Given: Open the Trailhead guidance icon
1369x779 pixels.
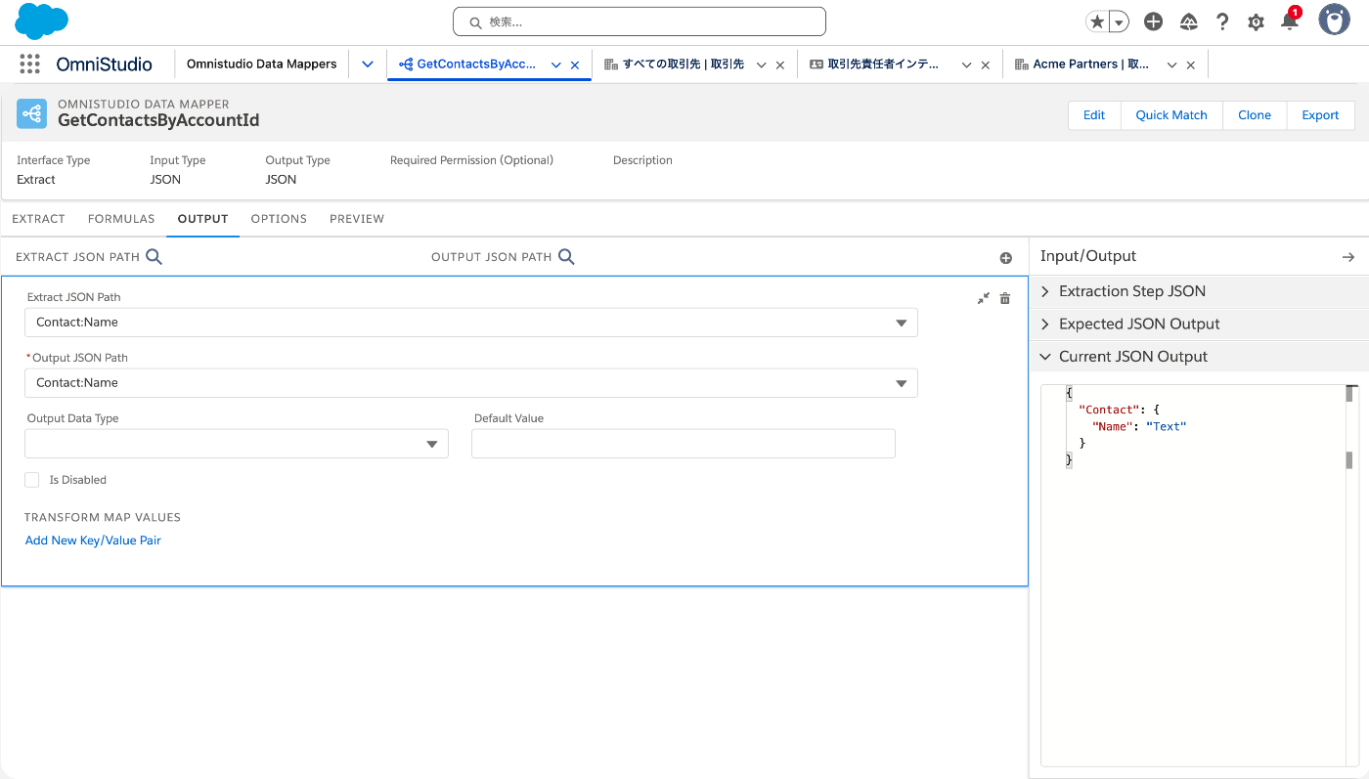Looking at the screenshot, I should point(1188,22).
